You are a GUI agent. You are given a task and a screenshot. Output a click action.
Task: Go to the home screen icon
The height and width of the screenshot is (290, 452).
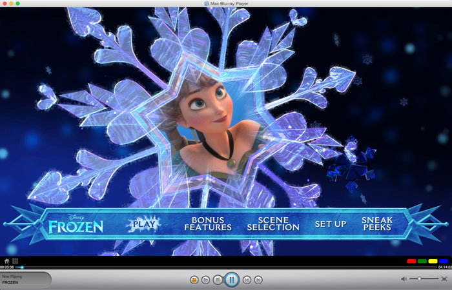(x=6, y=261)
